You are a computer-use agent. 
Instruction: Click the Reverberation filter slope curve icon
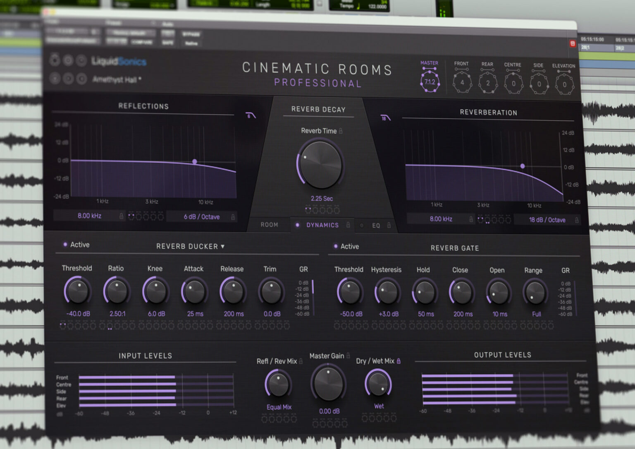coord(386,117)
